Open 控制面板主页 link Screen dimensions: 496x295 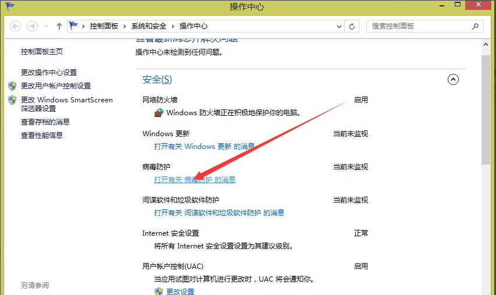click(x=42, y=52)
